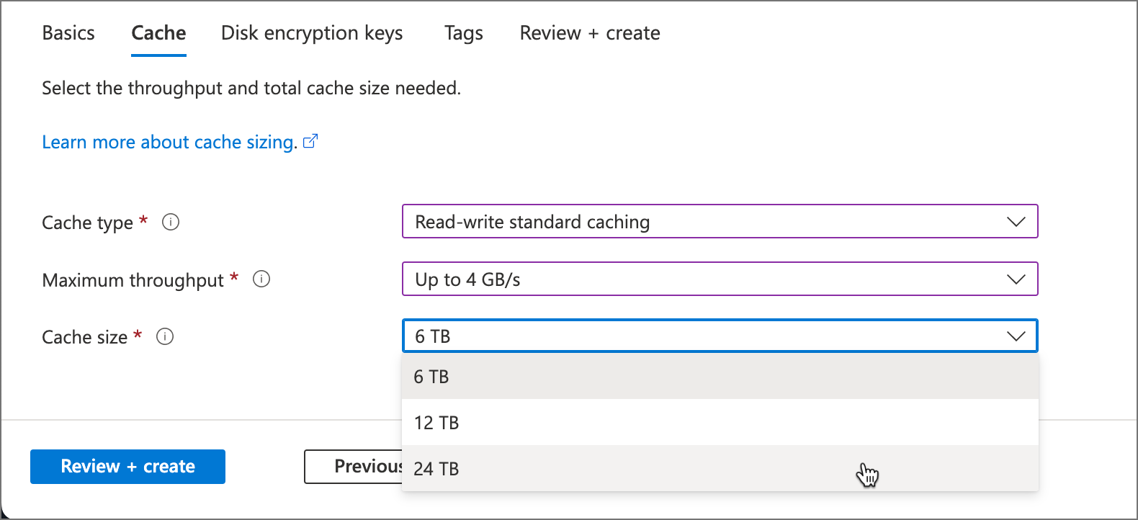Image resolution: width=1138 pixels, height=520 pixels.
Task: Open cache sizing docs via external link icon
Action: pos(310,141)
